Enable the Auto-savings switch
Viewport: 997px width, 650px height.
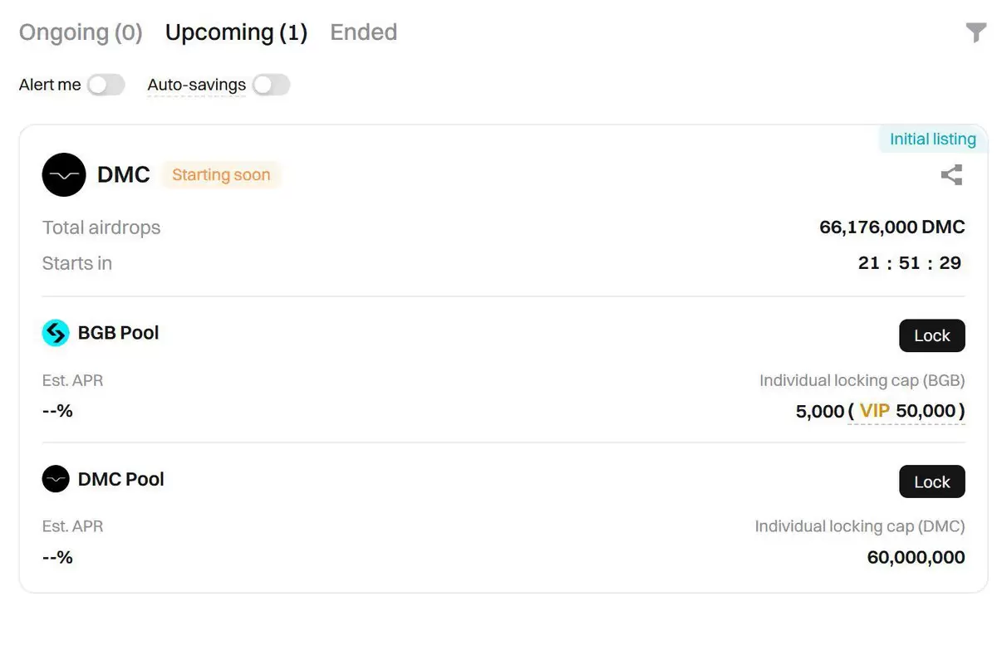point(272,85)
